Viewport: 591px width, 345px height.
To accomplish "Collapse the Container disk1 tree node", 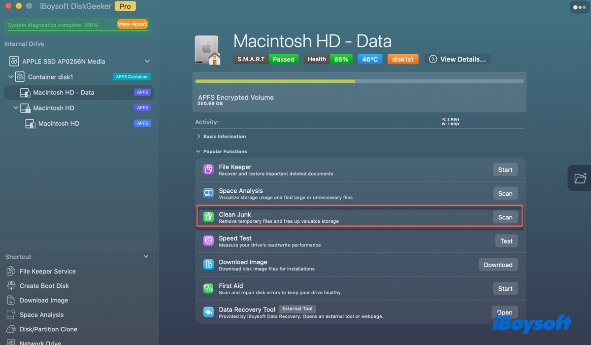I will pyautogui.click(x=10, y=77).
